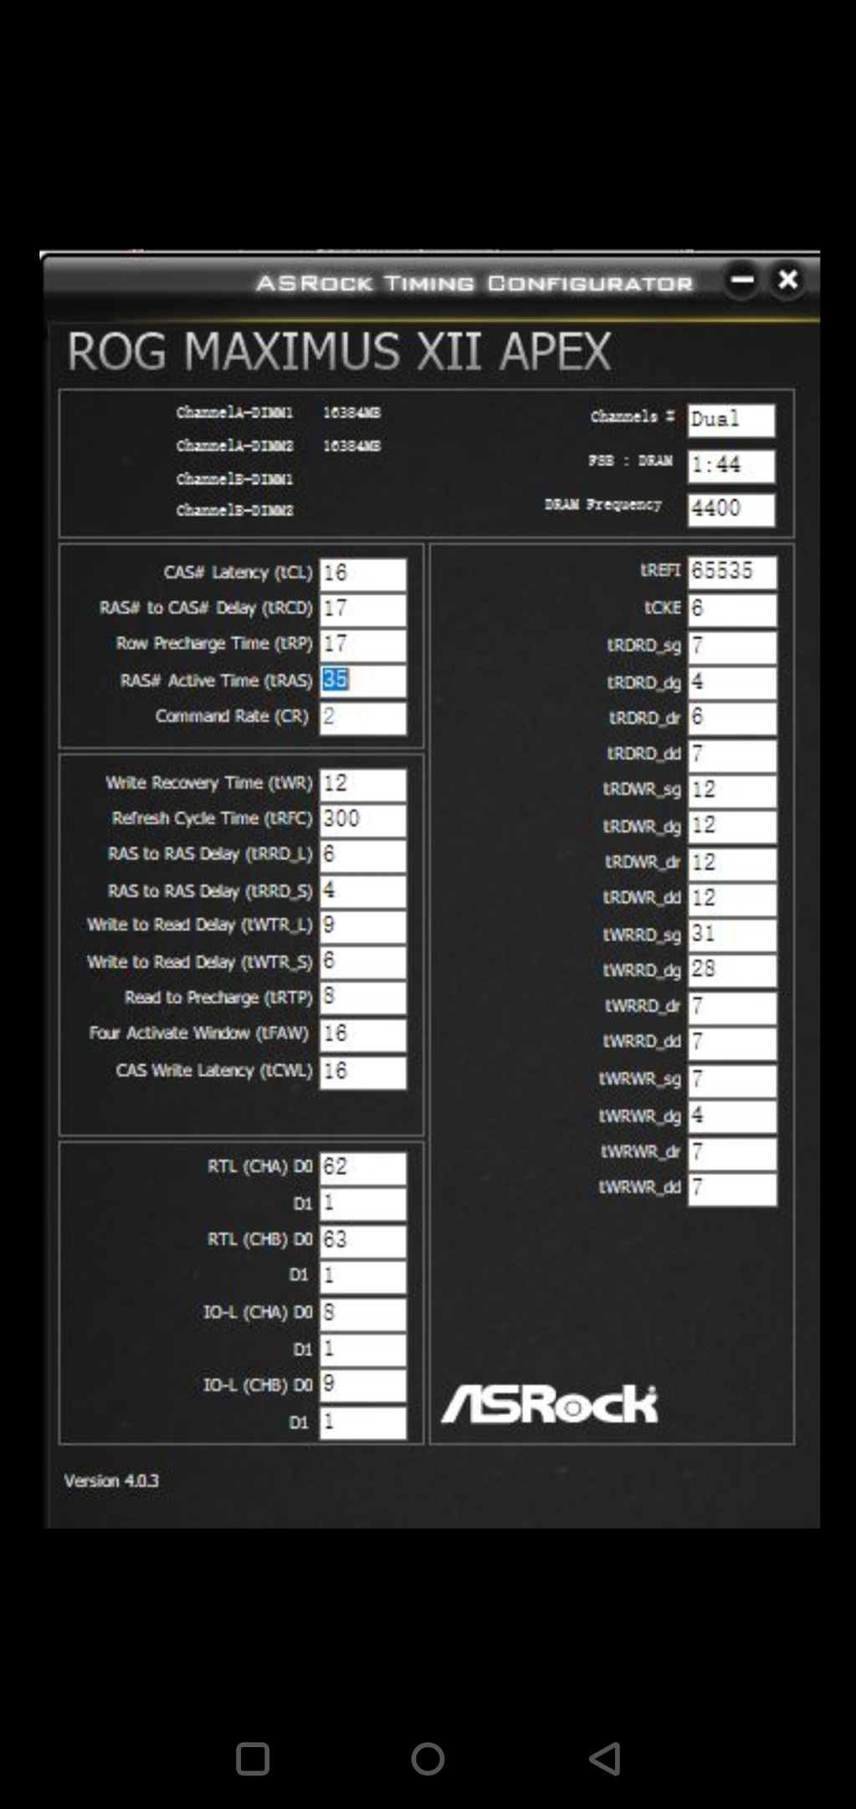Click the tWRWR_dg value field
The height and width of the screenshot is (1809, 856).
pos(732,1116)
